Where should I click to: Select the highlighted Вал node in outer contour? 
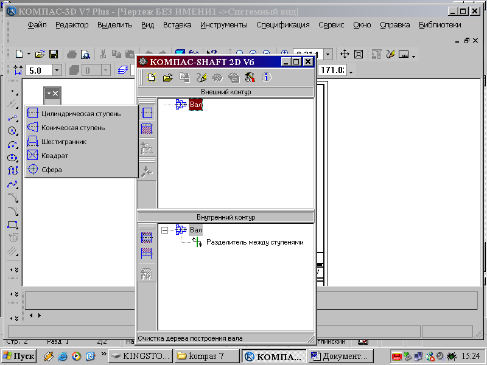tap(195, 105)
